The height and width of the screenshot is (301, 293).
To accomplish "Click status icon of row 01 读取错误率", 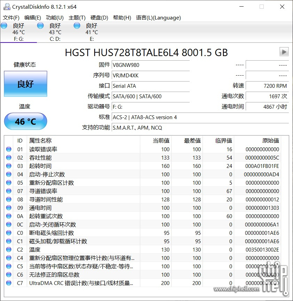I will tap(9, 149).
